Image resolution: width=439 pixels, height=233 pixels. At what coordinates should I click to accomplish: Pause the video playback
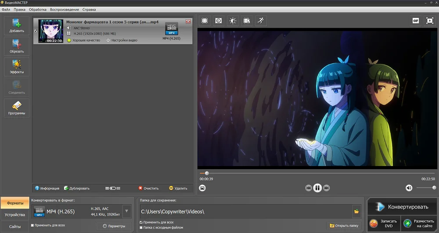click(317, 188)
